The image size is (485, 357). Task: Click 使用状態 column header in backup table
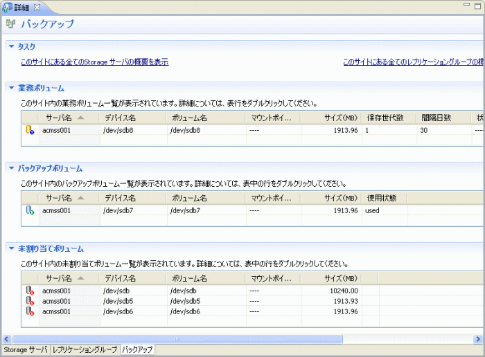(385, 198)
